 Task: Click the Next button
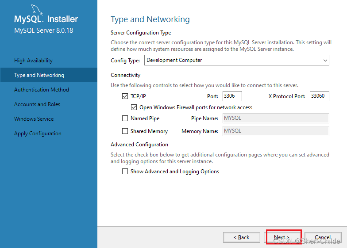pyautogui.click(x=283, y=237)
